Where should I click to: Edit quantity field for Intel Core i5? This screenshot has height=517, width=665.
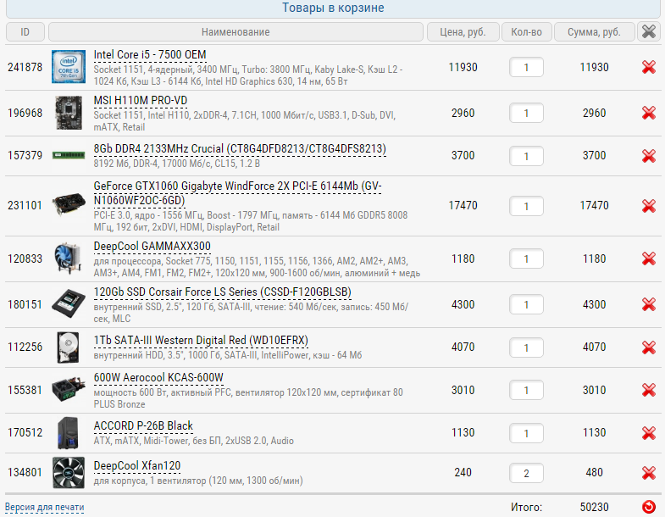526,67
